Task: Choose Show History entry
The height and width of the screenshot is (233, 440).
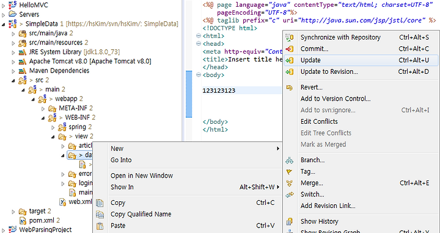Action: click(361, 221)
